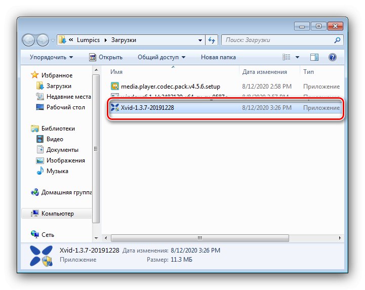Click the Рабочий стол desktop icon
Screen dimensions: 365x290
point(40,107)
